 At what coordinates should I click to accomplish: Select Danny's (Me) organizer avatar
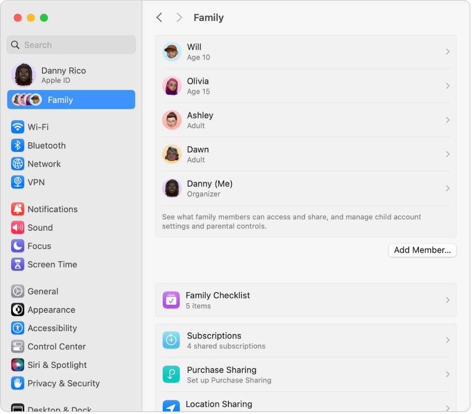pyautogui.click(x=172, y=188)
